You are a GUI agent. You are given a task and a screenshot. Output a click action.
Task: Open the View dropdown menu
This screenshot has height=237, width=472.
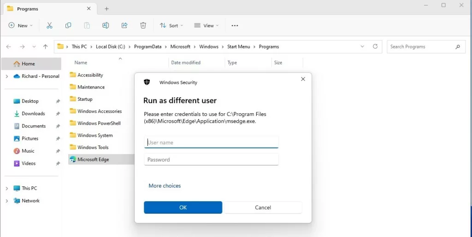click(206, 25)
